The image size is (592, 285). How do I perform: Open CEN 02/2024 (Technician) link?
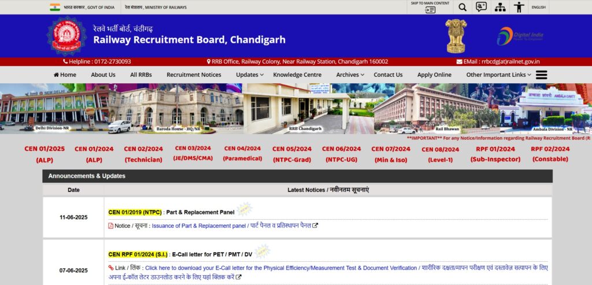[x=143, y=154]
